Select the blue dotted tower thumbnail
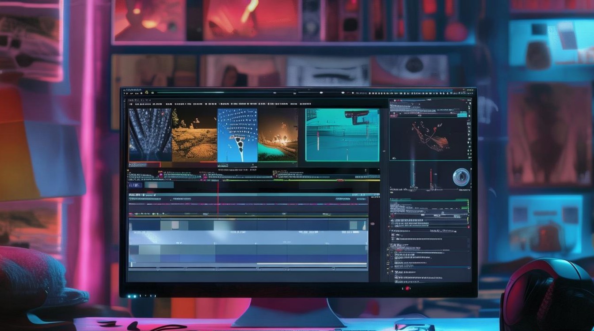This screenshot has width=594, height=331. click(x=237, y=135)
